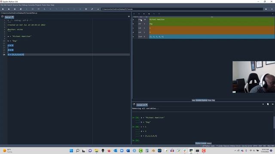Screen dimensions: 275x154
Task: Browse console tabs icon beside Console 1/A
Action: pyautogui.click(x=134, y=104)
